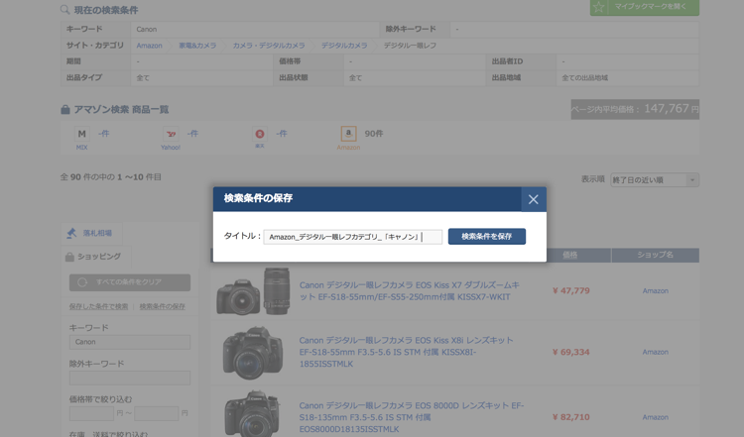Viewport: 744px width, 437px height.
Task: Click the sidebar キーワード field containing Canon
Action: point(129,343)
